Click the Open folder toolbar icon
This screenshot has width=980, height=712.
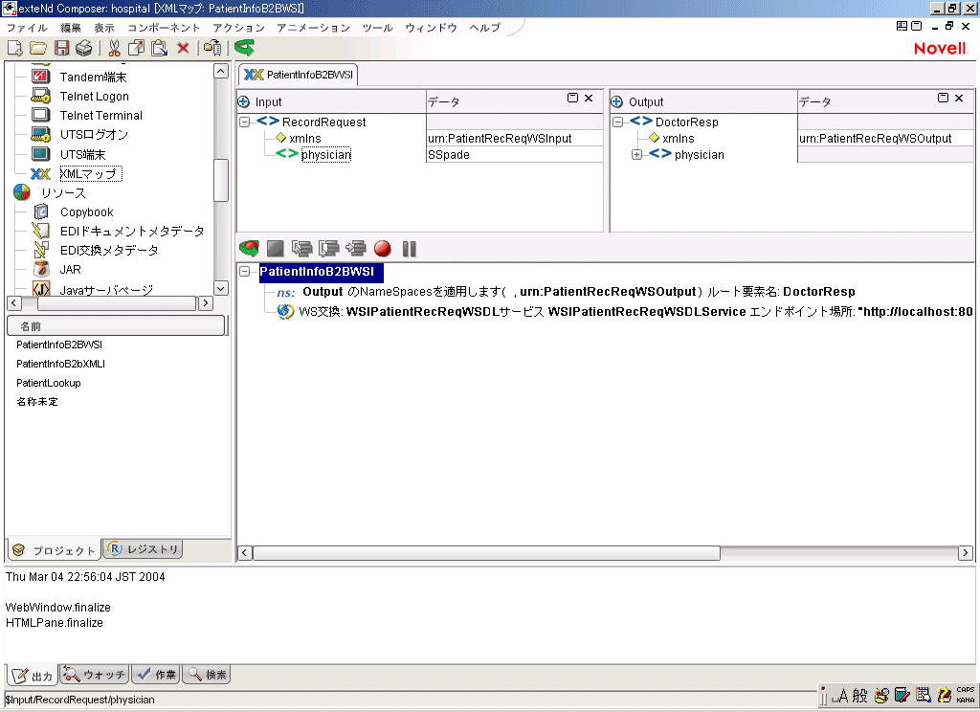[x=38, y=48]
